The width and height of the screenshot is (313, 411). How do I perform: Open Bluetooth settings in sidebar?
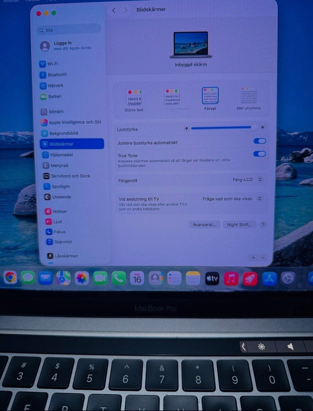[x=53, y=75]
